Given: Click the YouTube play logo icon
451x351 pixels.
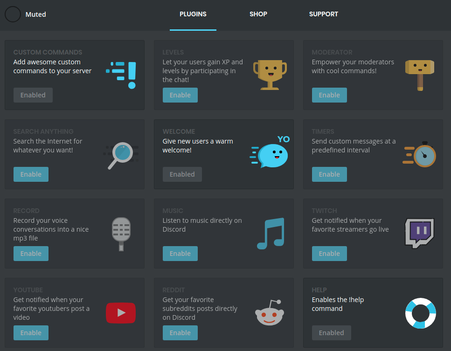Looking at the screenshot, I should [x=121, y=313].
